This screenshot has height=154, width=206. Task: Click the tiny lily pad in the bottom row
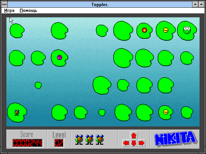tap(102, 113)
